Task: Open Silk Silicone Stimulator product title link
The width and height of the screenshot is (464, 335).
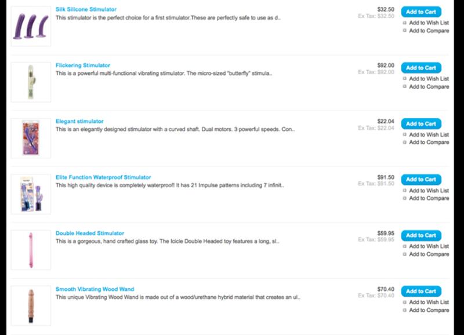Action: coord(86,10)
